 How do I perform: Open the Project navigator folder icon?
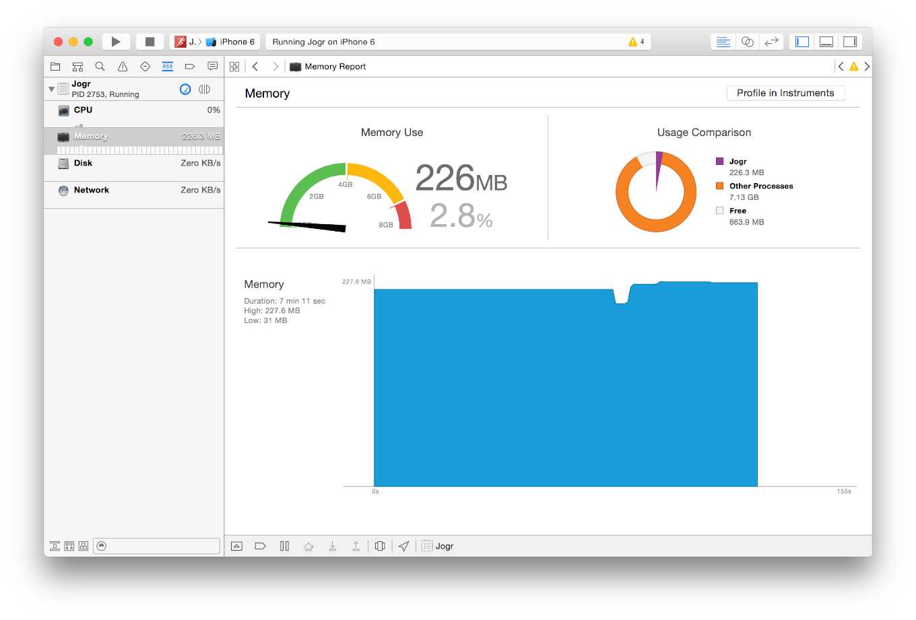pos(55,66)
